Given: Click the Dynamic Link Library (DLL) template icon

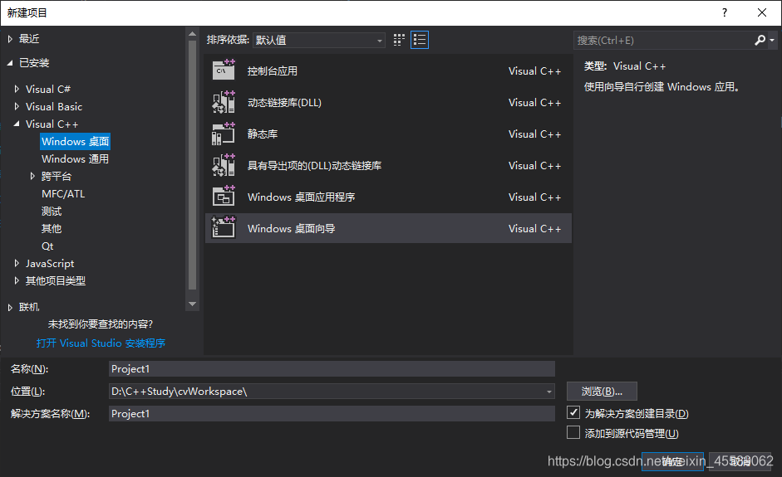Looking at the screenshot, I should (224, 102).
